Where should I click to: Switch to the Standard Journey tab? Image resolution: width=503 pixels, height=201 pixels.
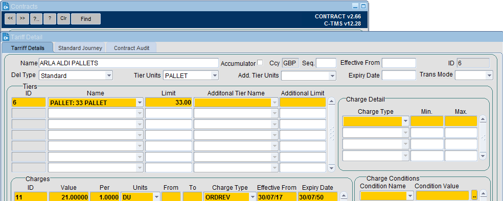tap(80, 48)
